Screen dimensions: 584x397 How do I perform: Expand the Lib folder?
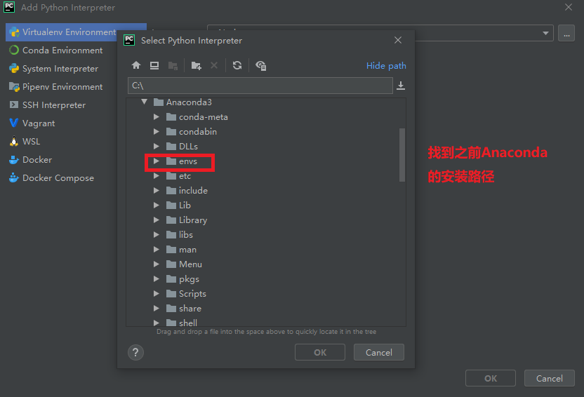click(x=157, y=206)
